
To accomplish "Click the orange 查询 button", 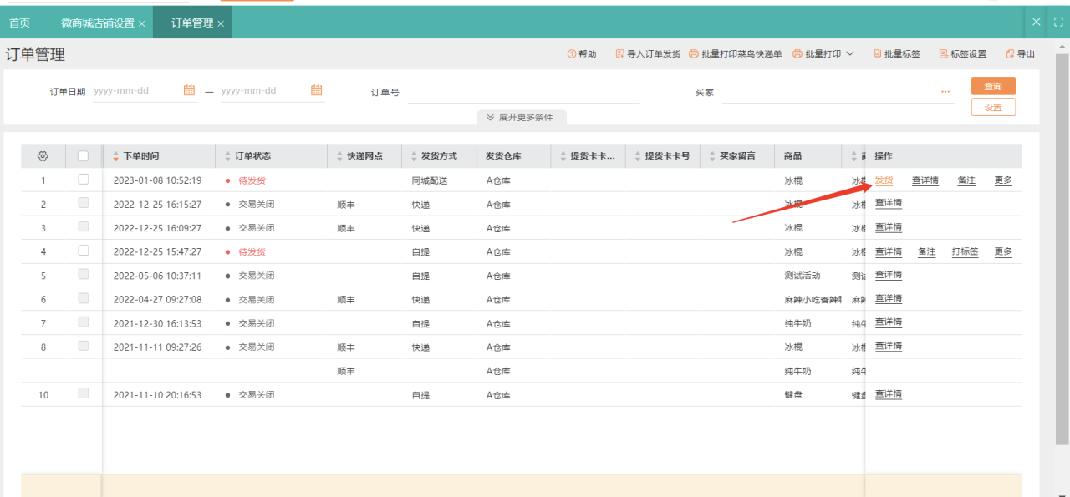I will coord(993,86).
